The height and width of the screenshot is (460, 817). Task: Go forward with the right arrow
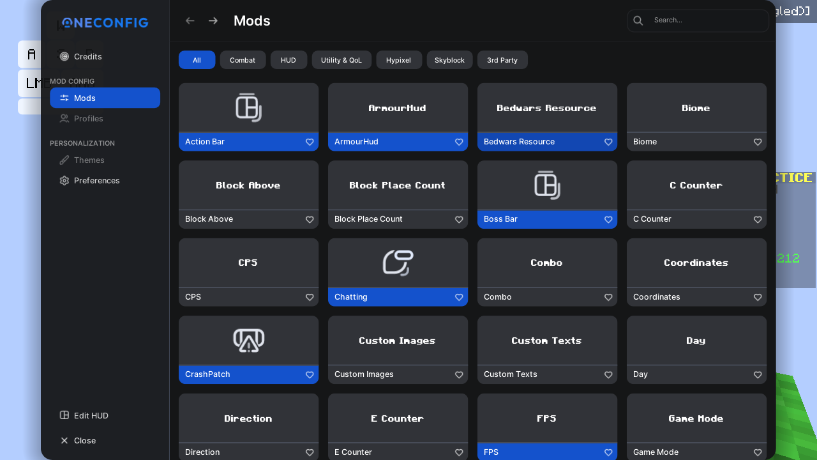(213, 20)
